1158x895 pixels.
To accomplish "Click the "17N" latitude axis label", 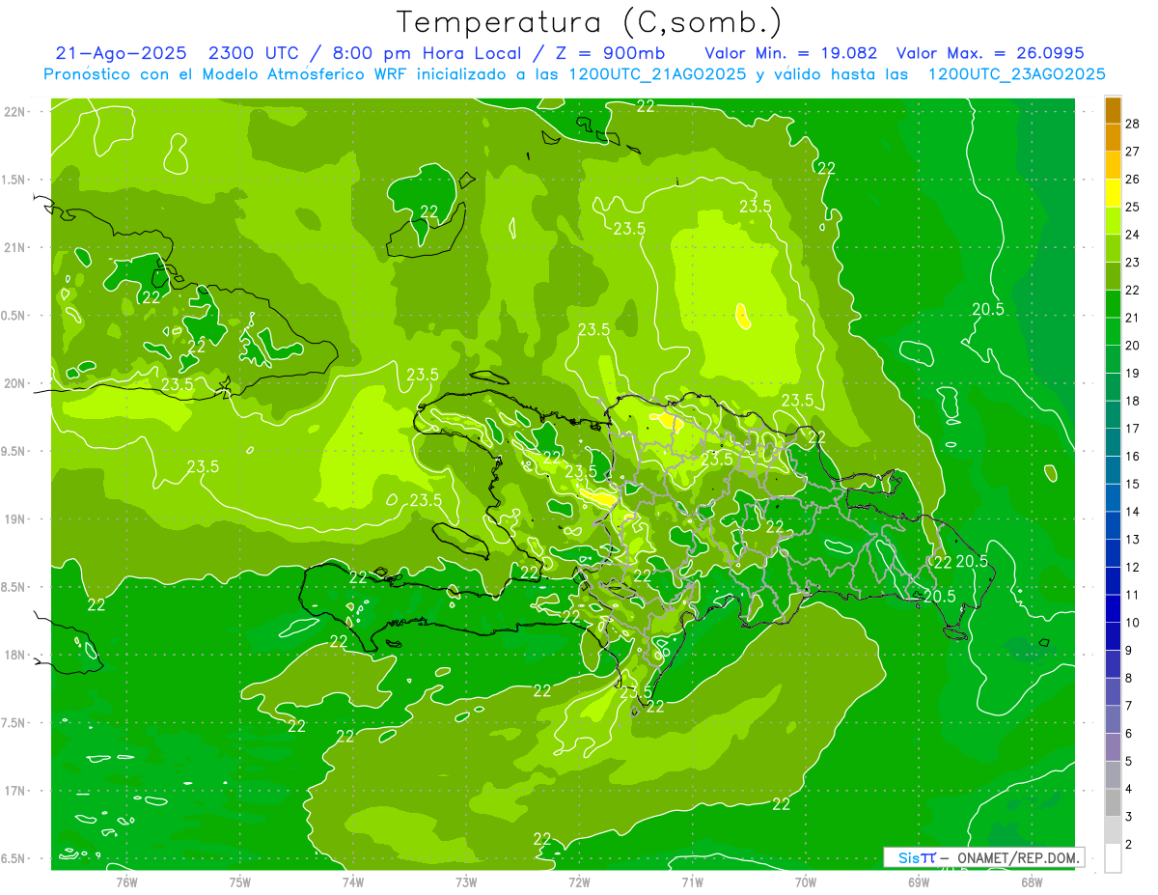I will click(x=16, y=791).
